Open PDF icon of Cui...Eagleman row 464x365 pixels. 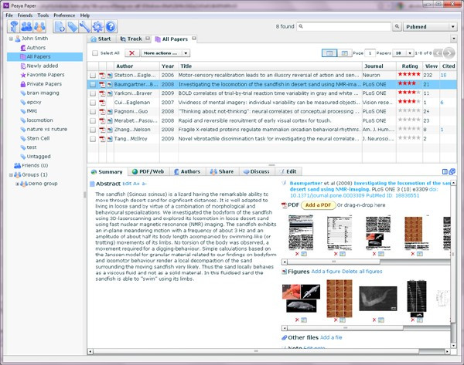click(102, 103)
